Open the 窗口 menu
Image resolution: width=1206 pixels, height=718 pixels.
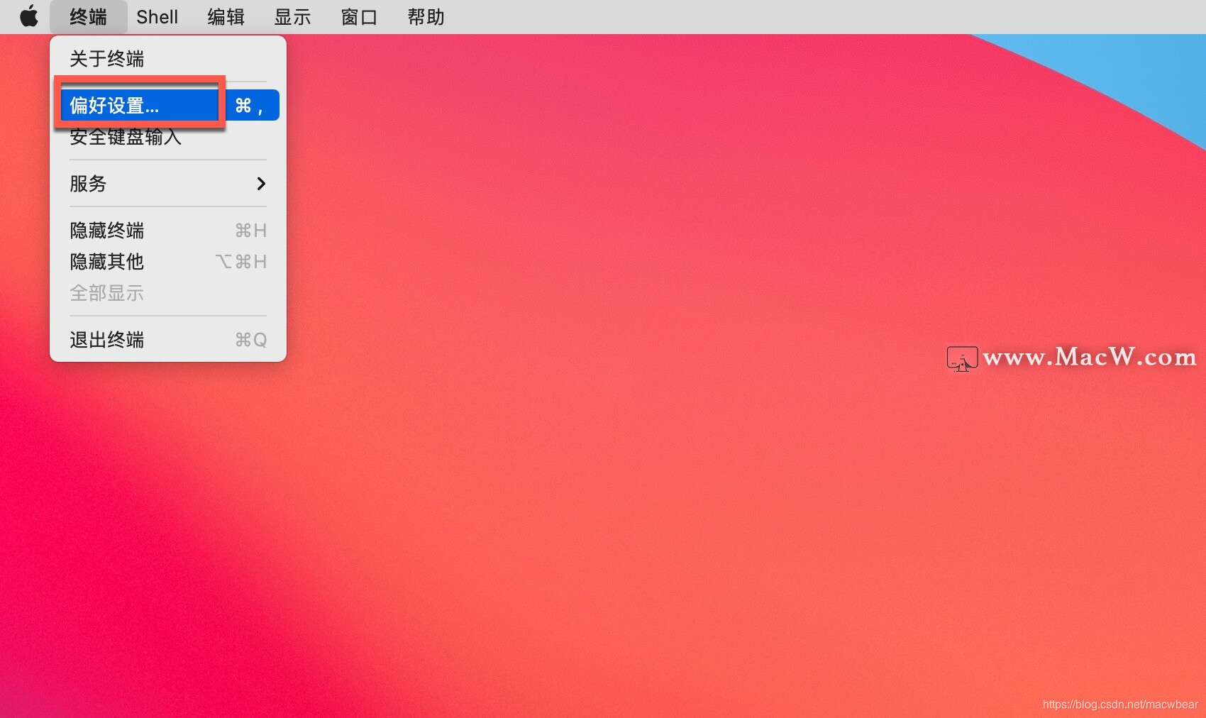pos(360,16)
